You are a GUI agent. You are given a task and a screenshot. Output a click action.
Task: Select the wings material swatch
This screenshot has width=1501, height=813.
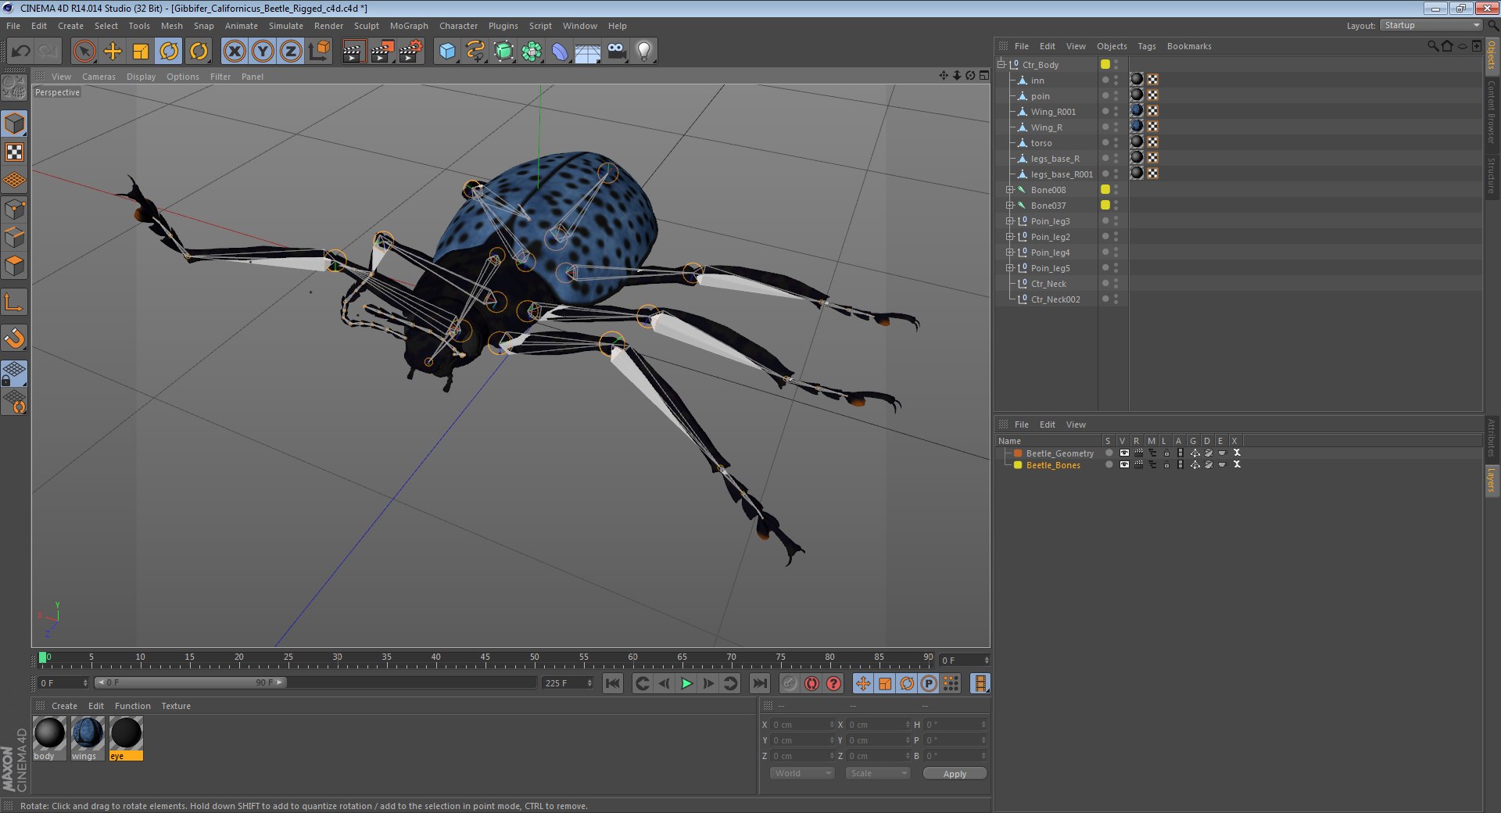click(88, 739)
